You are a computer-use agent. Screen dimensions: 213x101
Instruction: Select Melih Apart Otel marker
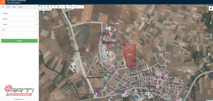[166, 76]
